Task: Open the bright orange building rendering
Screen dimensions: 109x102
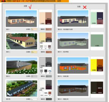Action: (73, 65)
